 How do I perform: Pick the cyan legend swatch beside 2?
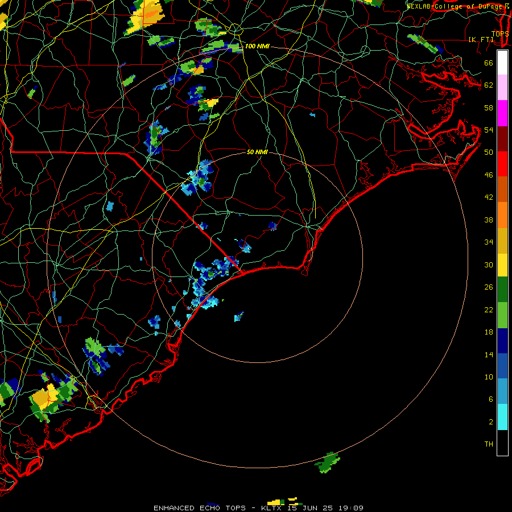tap(502, 417)
